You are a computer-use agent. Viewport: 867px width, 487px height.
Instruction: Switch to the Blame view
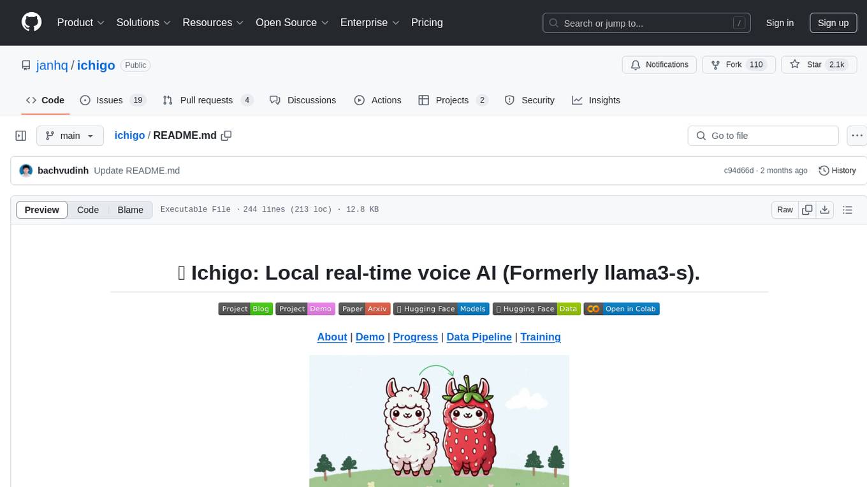click(131, 210)
